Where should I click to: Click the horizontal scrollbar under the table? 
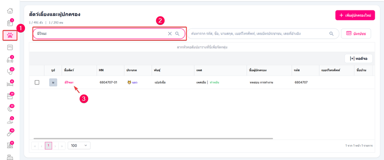[x=153, y=138]
